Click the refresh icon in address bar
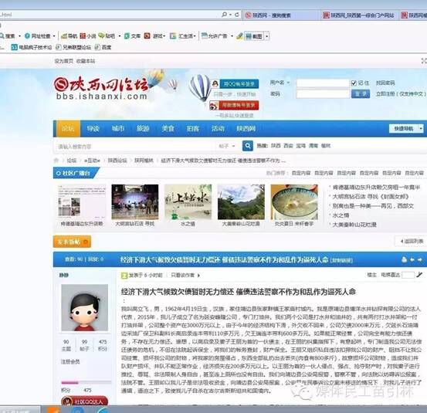The width and height of the screenshot is (427, 413). pyautogui.click(x=237, y=15)
